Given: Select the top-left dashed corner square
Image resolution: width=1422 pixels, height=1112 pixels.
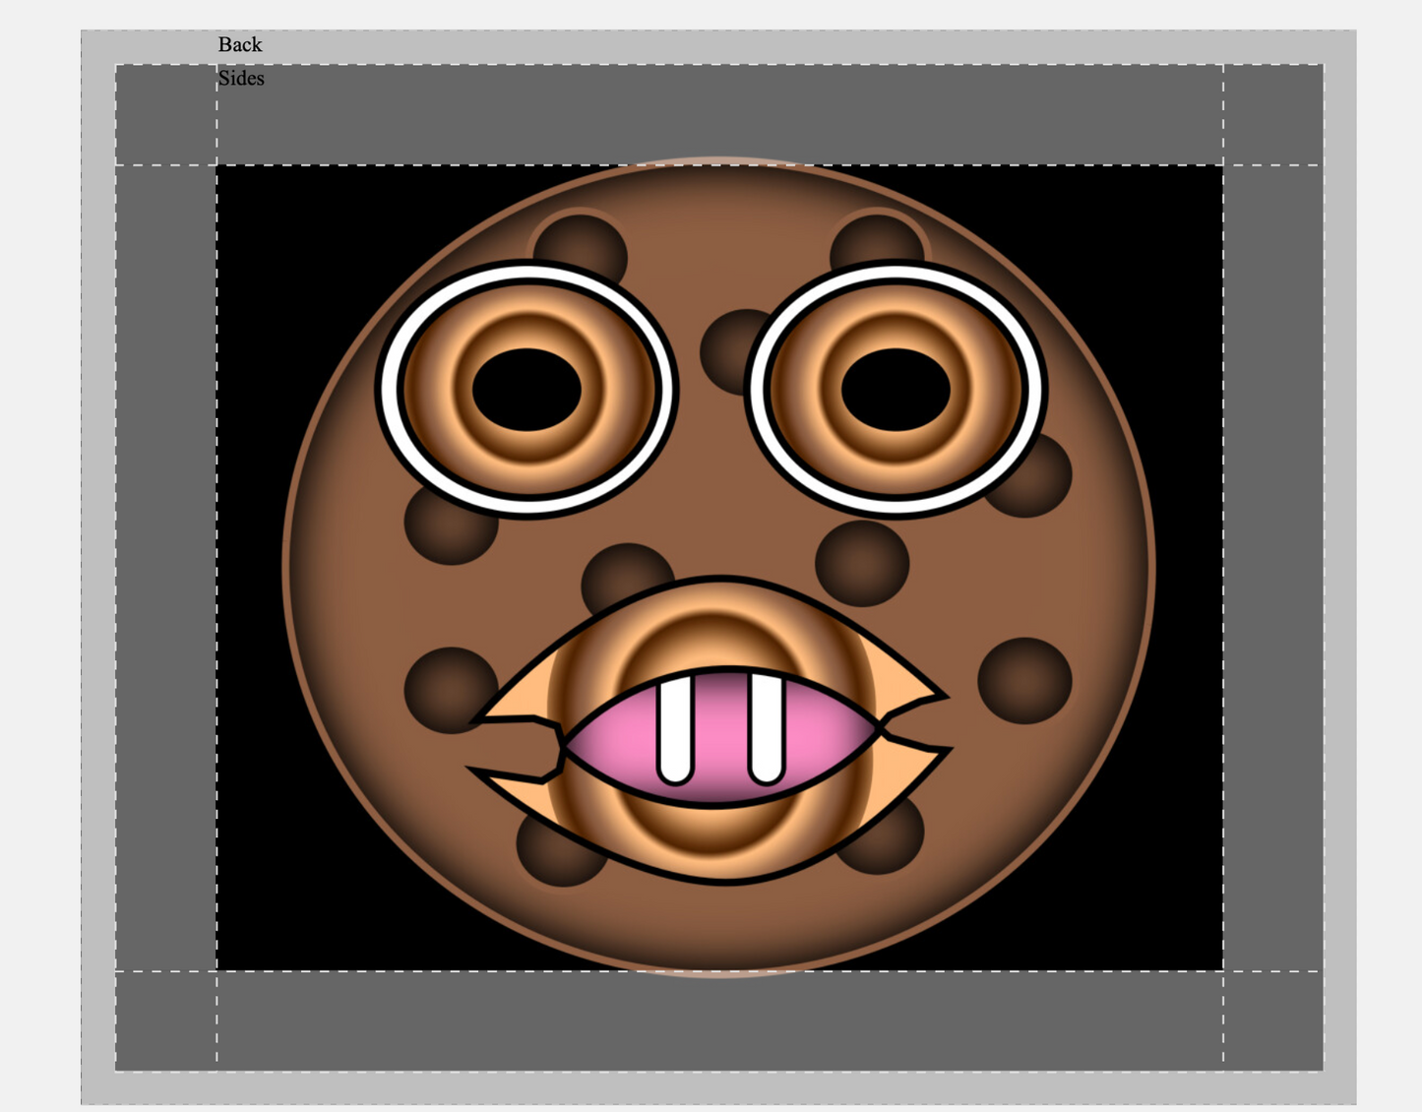Looking at the screenshot, I should [x=166, y=115].
